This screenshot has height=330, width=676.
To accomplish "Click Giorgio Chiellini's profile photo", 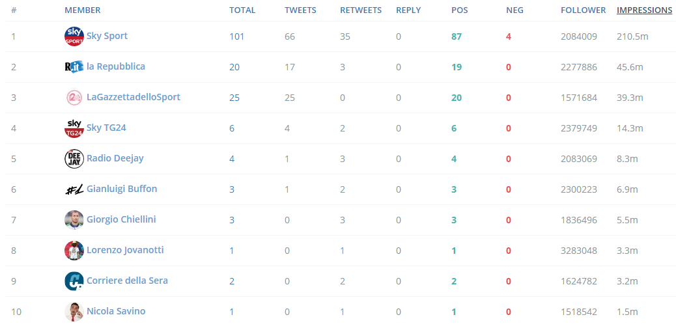I will click(x=74, y=220).
